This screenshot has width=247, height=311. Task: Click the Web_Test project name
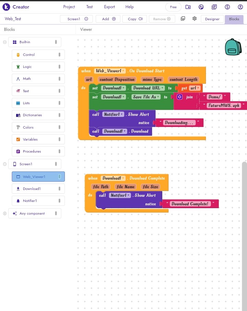click(x=13, y=19)
